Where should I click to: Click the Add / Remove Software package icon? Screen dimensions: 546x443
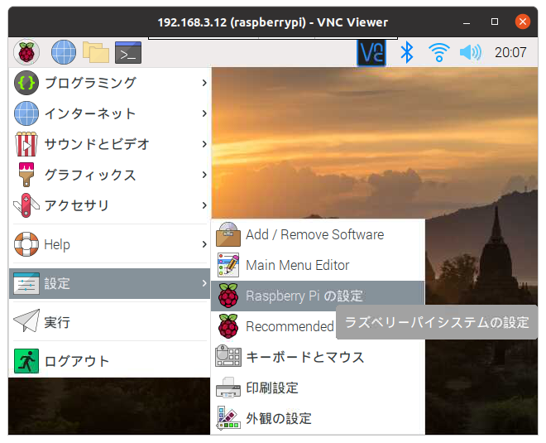point(228,234)
